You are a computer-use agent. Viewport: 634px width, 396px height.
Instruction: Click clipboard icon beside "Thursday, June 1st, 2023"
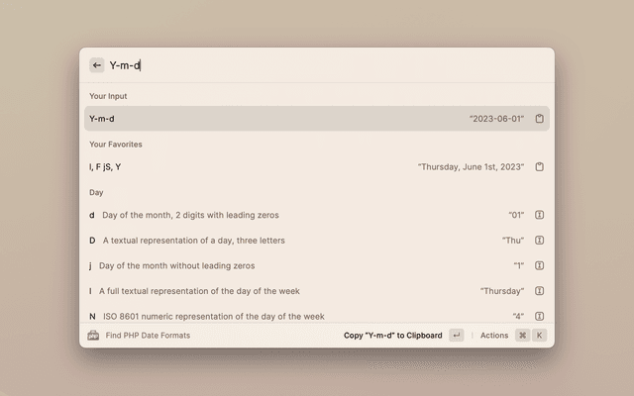[540, 167]
